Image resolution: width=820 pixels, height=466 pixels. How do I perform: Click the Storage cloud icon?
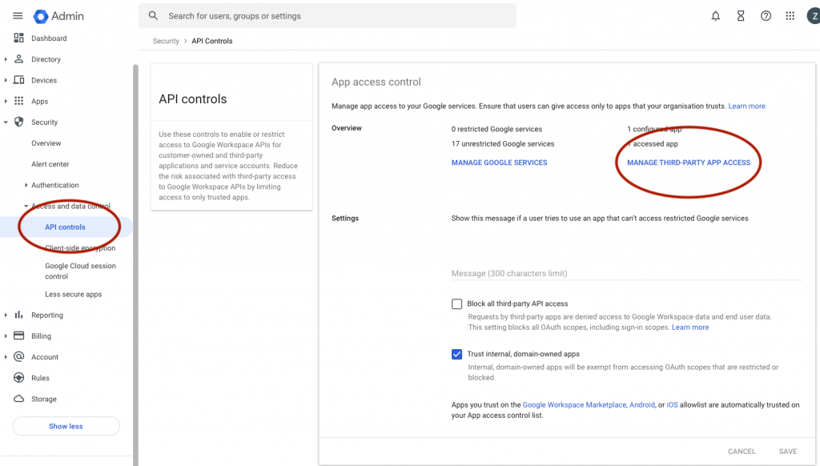pyautogui.click(x=19, y=399)
